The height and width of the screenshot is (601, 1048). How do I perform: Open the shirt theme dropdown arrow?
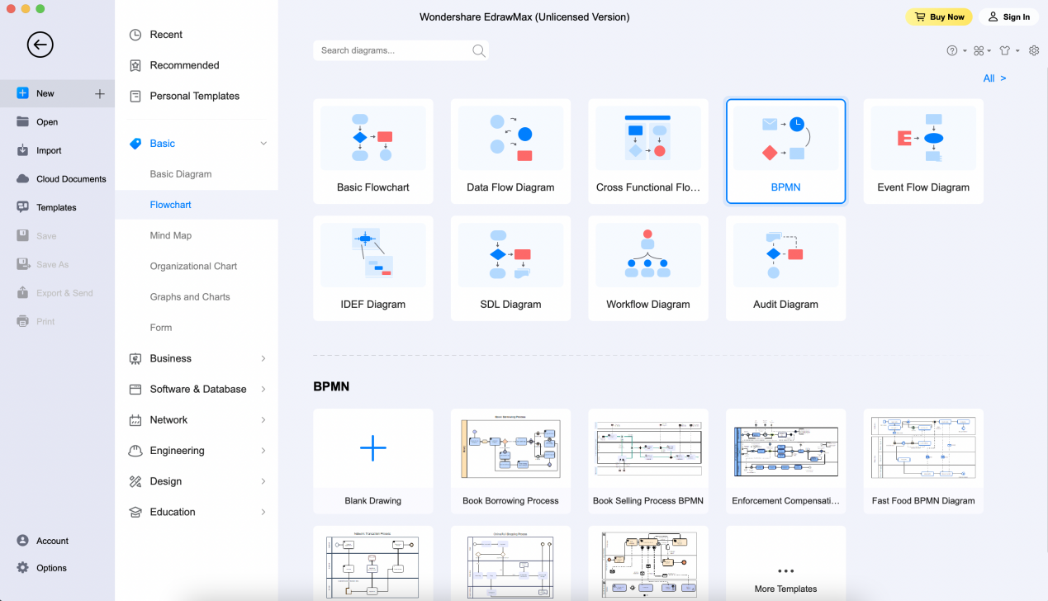pos(1017,51)
